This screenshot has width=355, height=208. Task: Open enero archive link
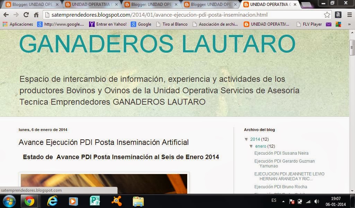261,146
